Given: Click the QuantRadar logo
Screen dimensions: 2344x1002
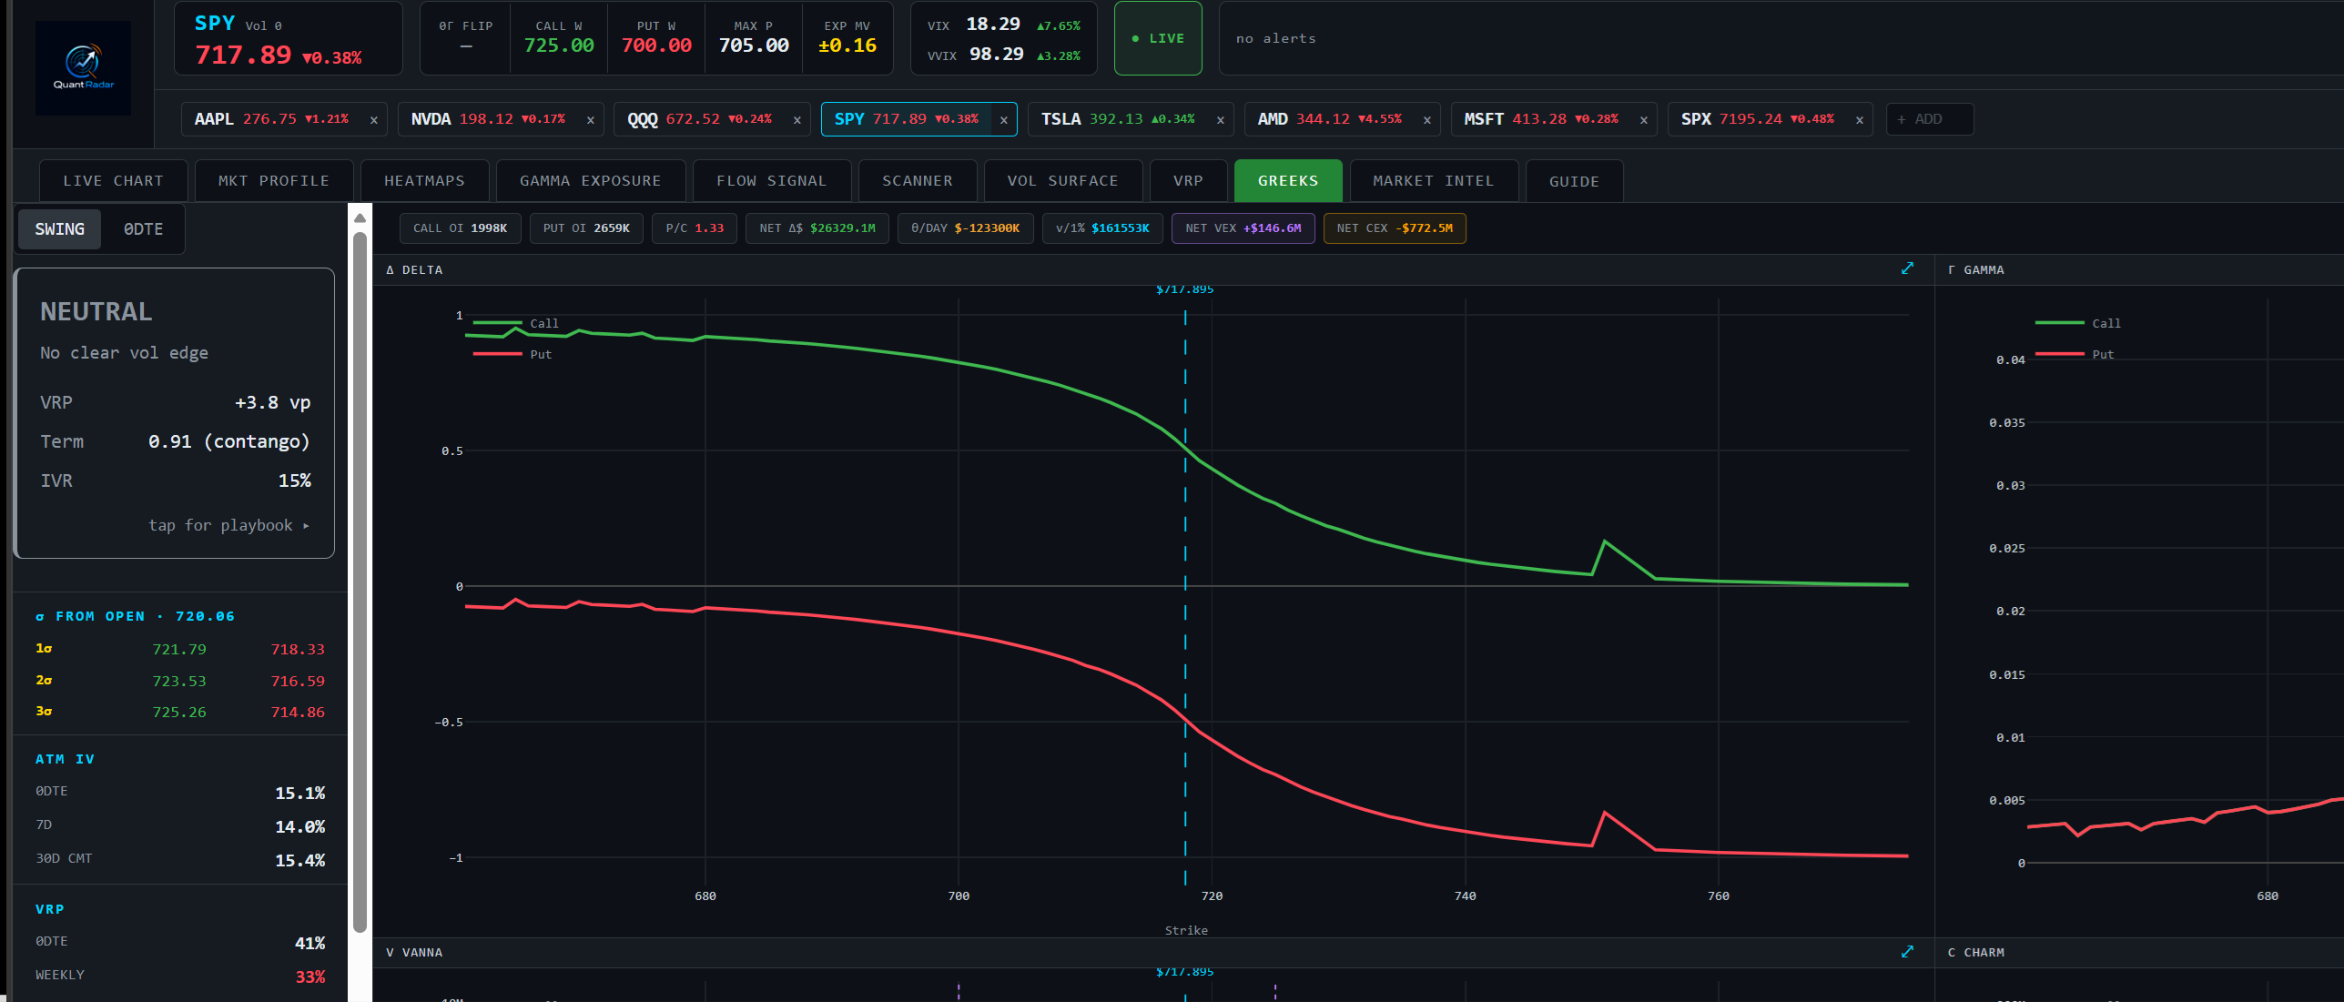Looking at the screenshot, I should [x=83, y=68].
